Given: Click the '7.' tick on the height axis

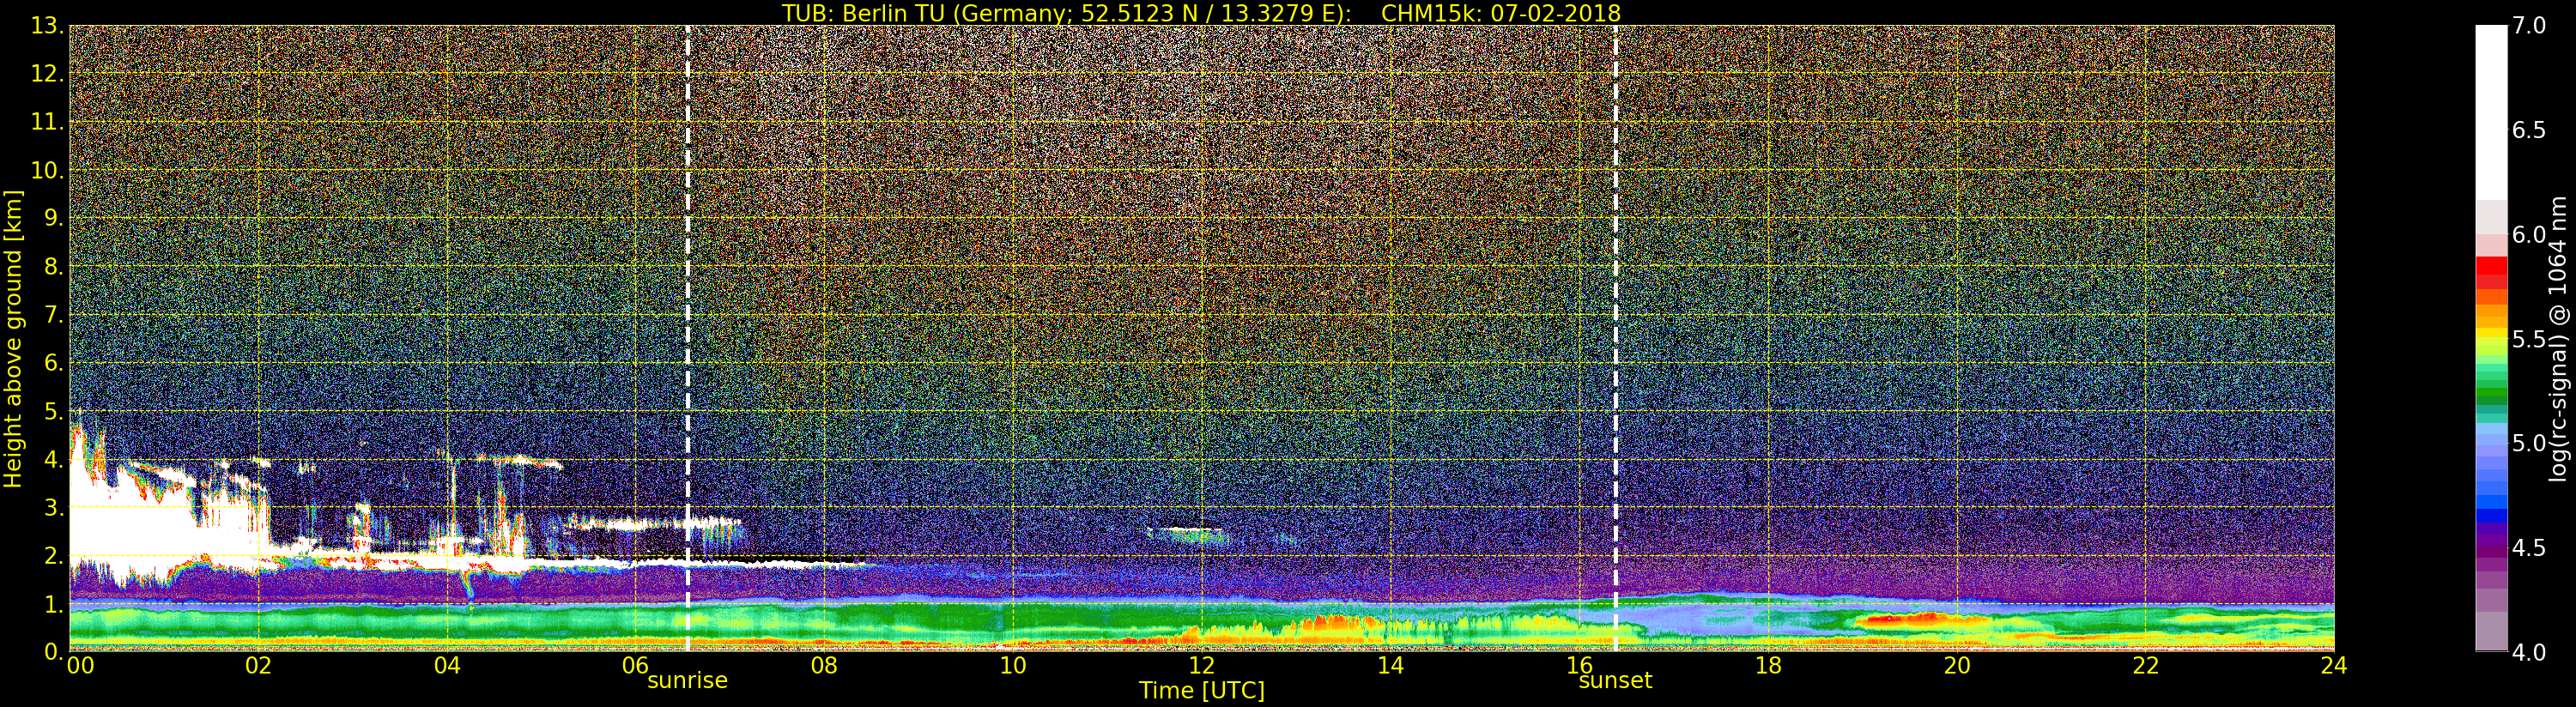Looking at the screenshot, I should pyautogui.click(x=54, y=315).
